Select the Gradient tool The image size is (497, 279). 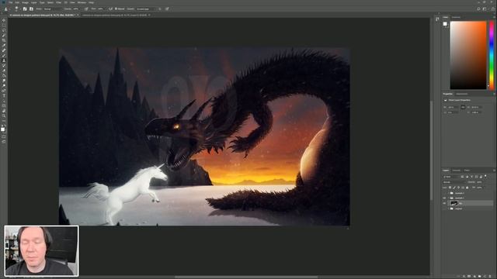click(4, 76)
